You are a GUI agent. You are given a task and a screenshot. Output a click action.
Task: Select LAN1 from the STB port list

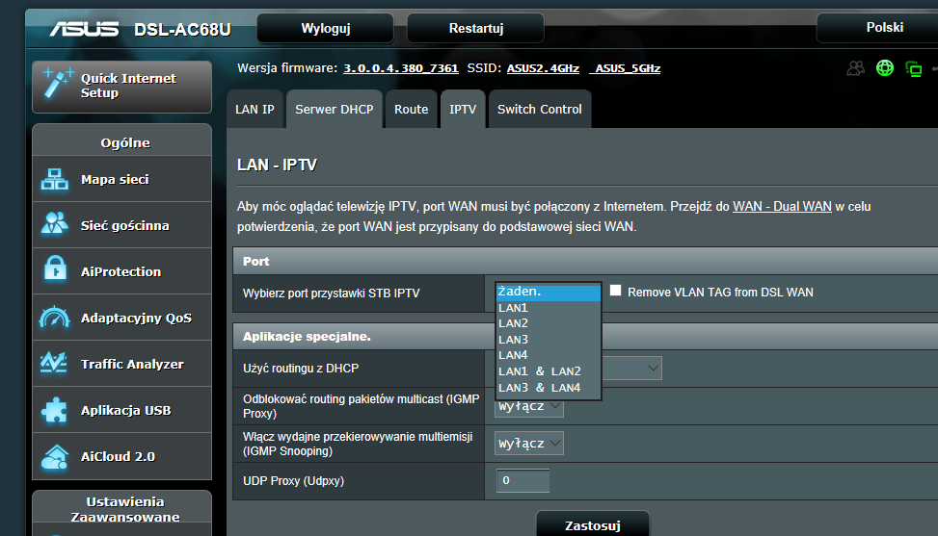pos(513,308)
